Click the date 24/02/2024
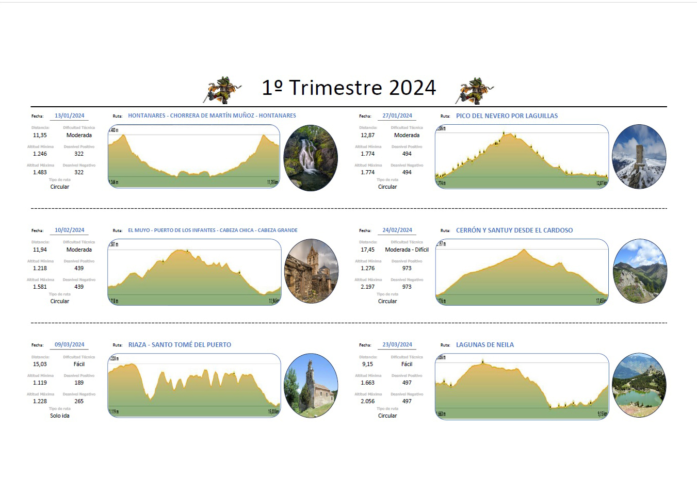 397,230
